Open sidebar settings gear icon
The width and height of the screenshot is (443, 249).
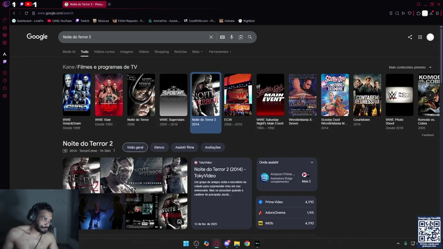click(x=4, y=96)
